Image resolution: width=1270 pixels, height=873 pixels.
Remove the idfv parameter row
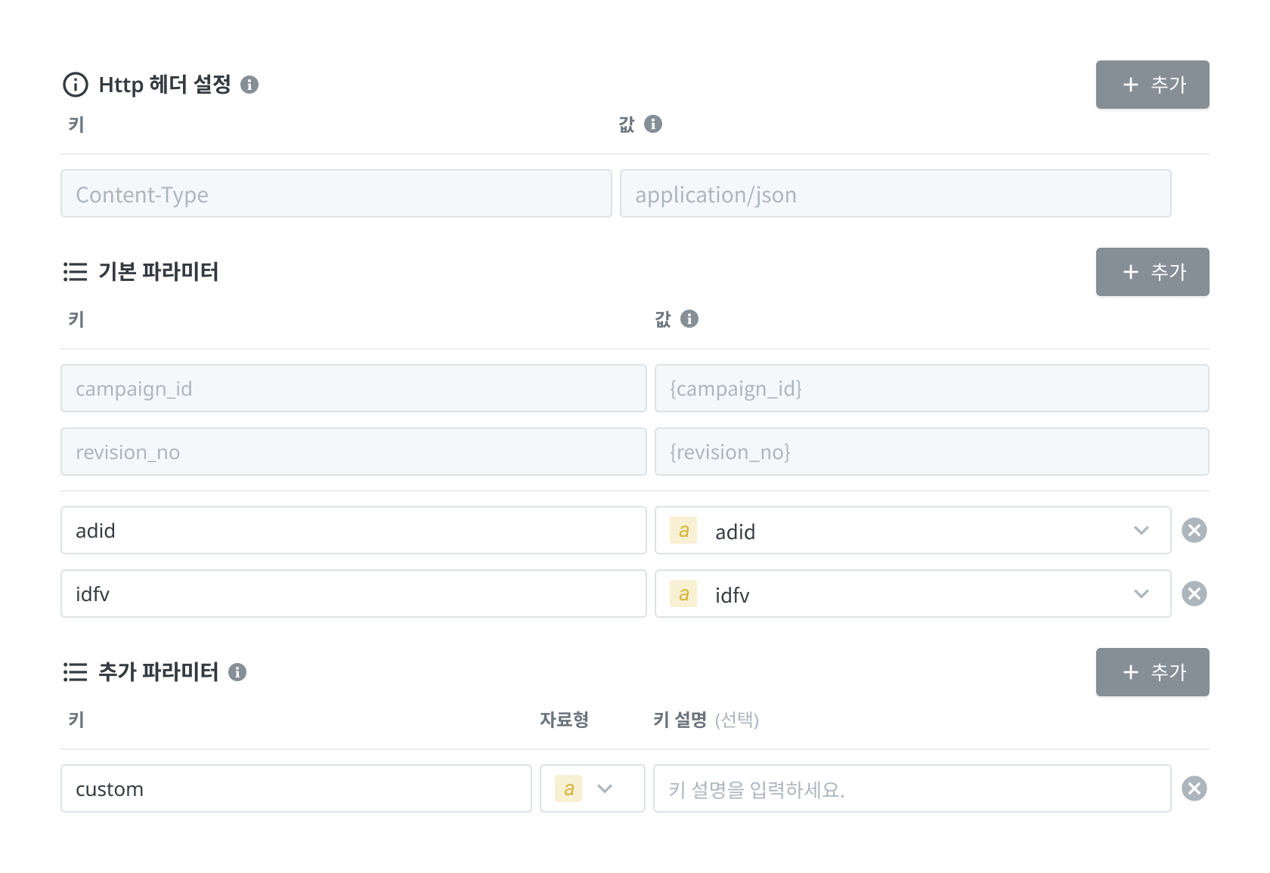point(1194,594)
